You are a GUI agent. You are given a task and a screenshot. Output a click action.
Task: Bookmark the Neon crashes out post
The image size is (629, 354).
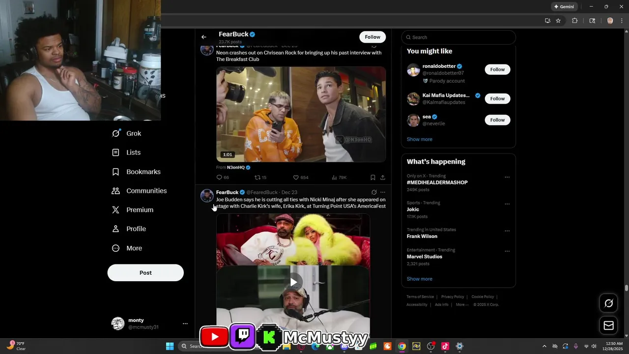[x=373, y=177]
